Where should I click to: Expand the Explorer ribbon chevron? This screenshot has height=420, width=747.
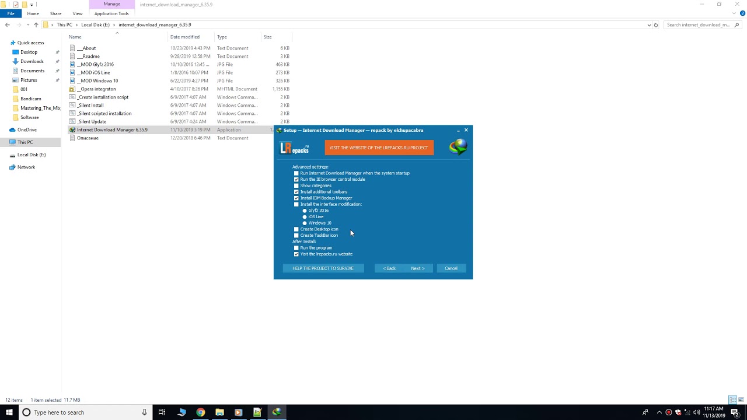[735, 13]
